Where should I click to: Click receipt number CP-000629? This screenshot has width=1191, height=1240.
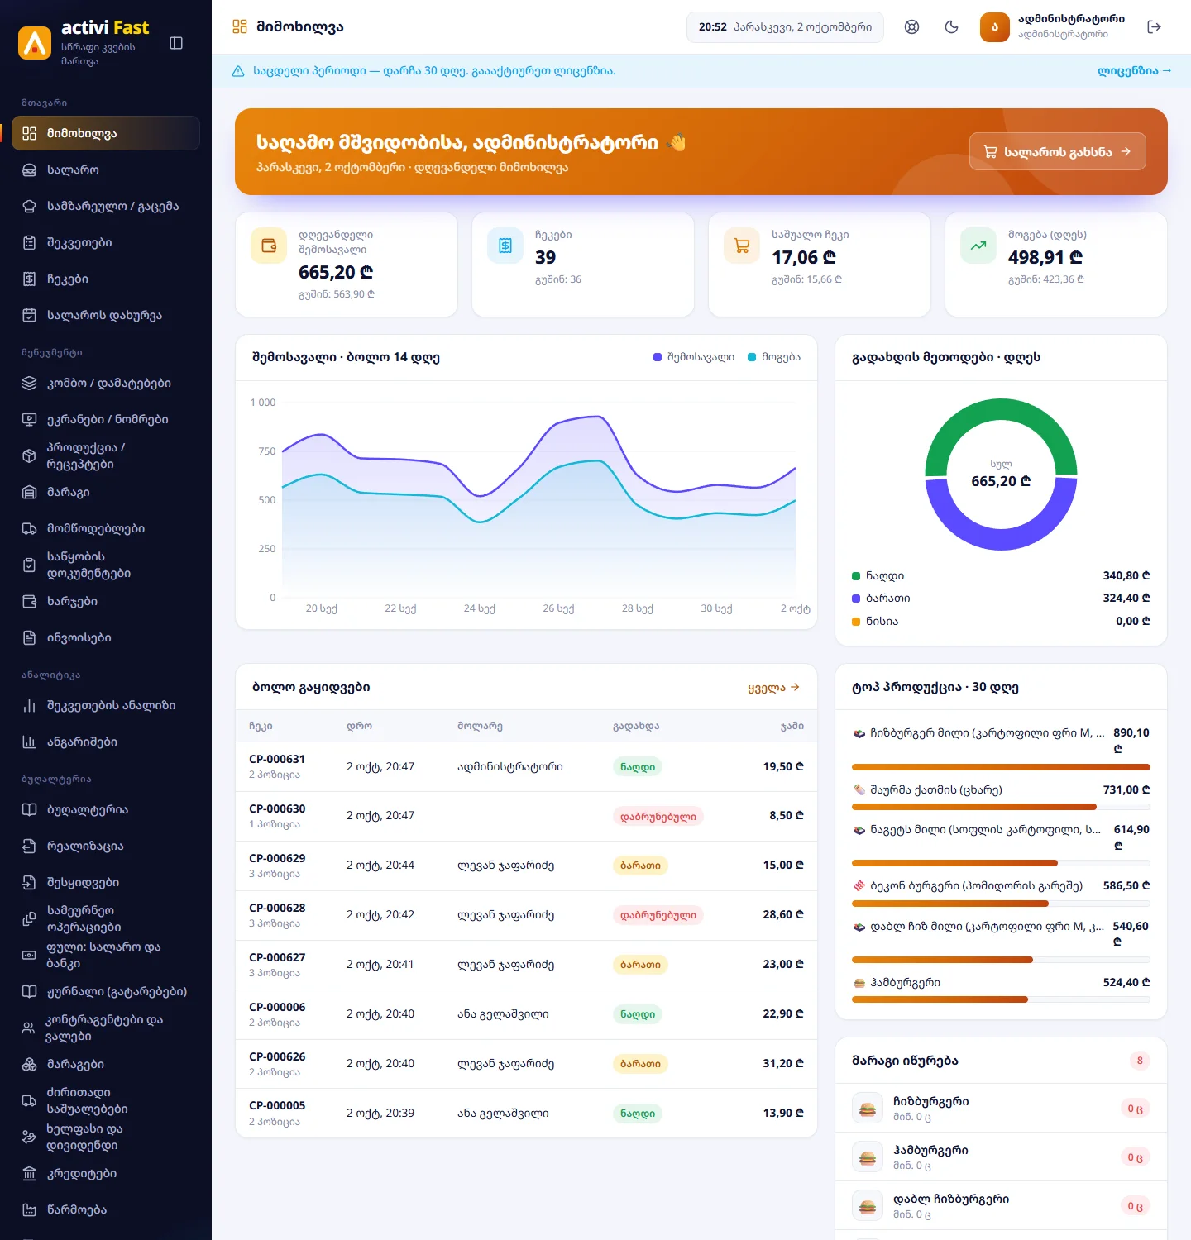(x=277, y=858)
